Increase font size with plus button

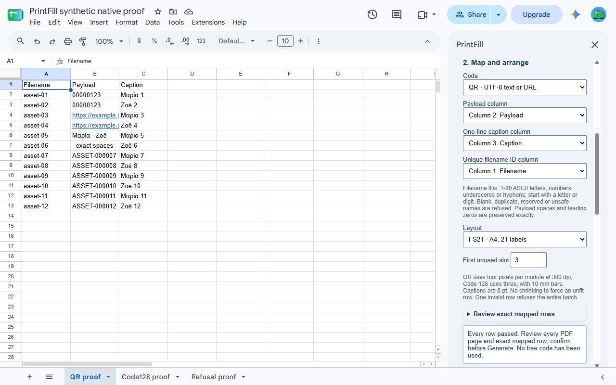tap(301, 41)
